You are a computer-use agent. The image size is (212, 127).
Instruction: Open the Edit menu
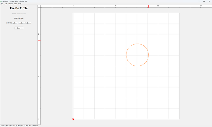tap(6, 4)
